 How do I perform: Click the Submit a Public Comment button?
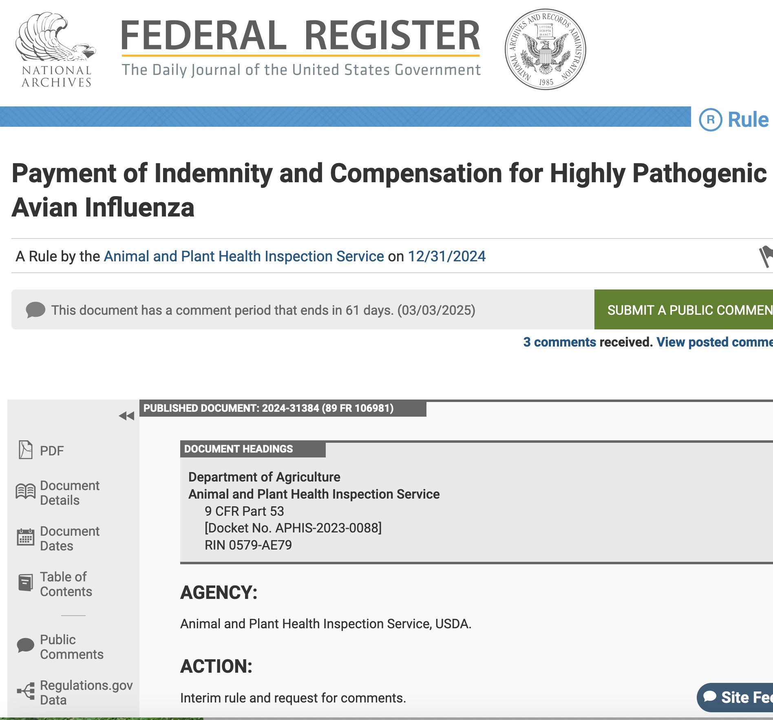[684, 309]
